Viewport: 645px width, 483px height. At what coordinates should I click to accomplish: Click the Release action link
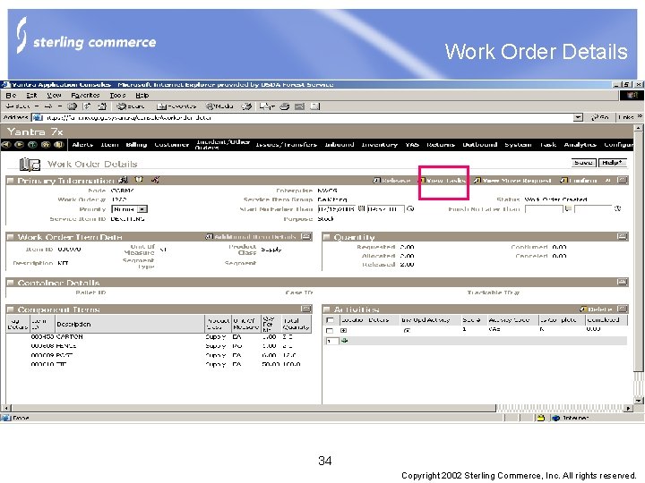pos(392,181)
